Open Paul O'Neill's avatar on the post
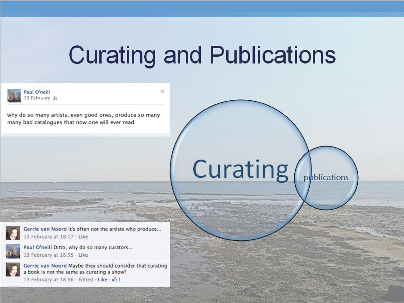This screenshot has height=303, width=404. pyautogui.click(x=14, y=95)
